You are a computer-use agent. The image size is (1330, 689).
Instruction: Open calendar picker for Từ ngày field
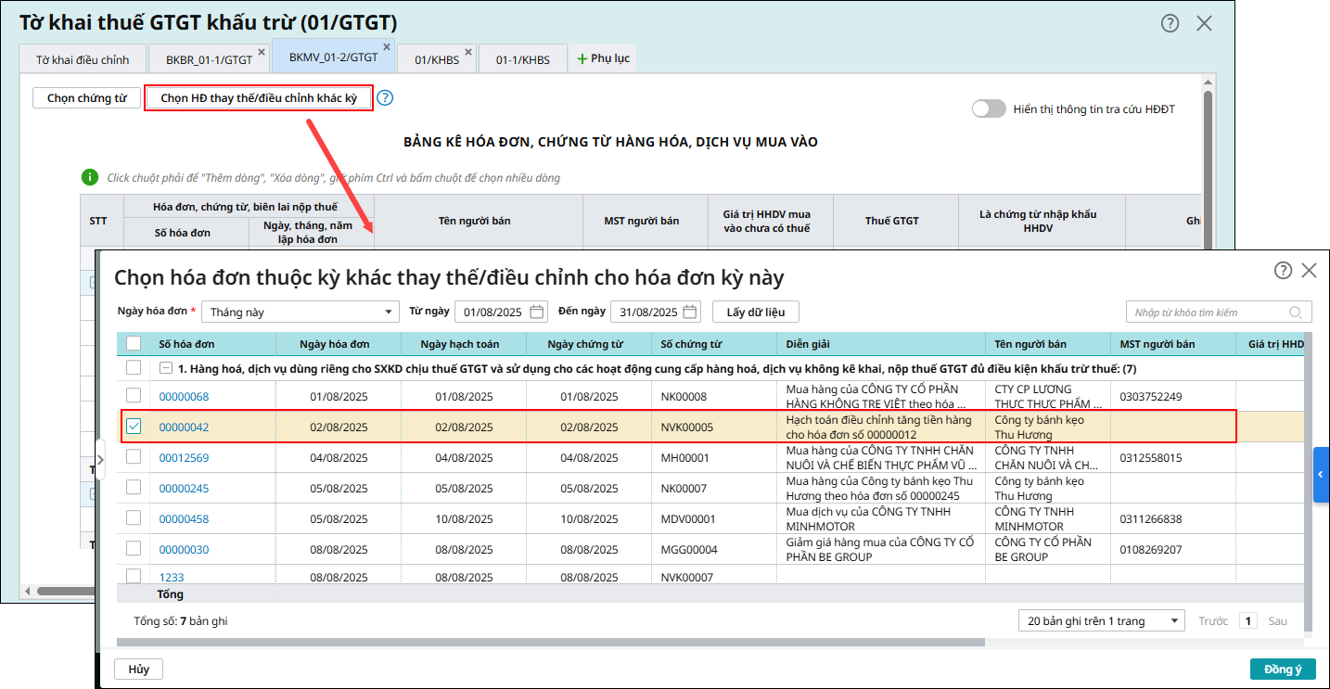pos(537,313)
